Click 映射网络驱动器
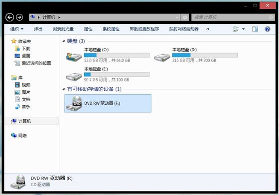 pos(184,29)
